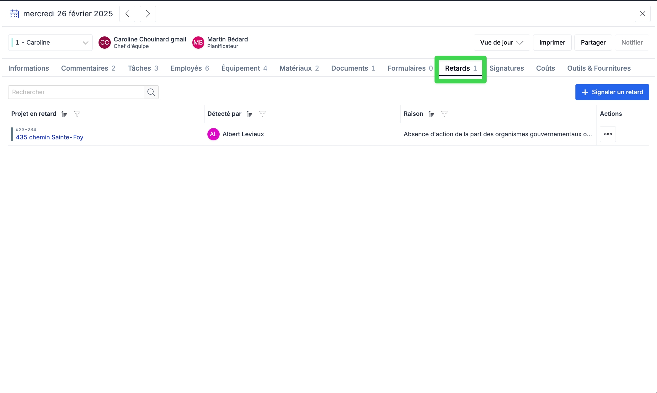Go to previous day arrow
The image size is (657, 393).
[127, 14]
